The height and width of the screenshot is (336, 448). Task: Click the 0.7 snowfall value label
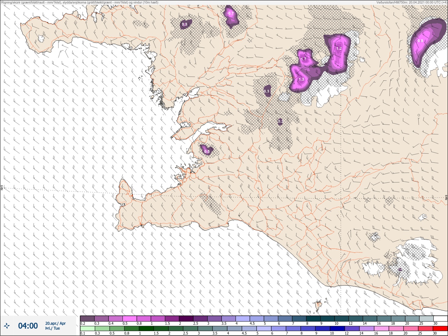pyautogui.click(x=231, y=14)
